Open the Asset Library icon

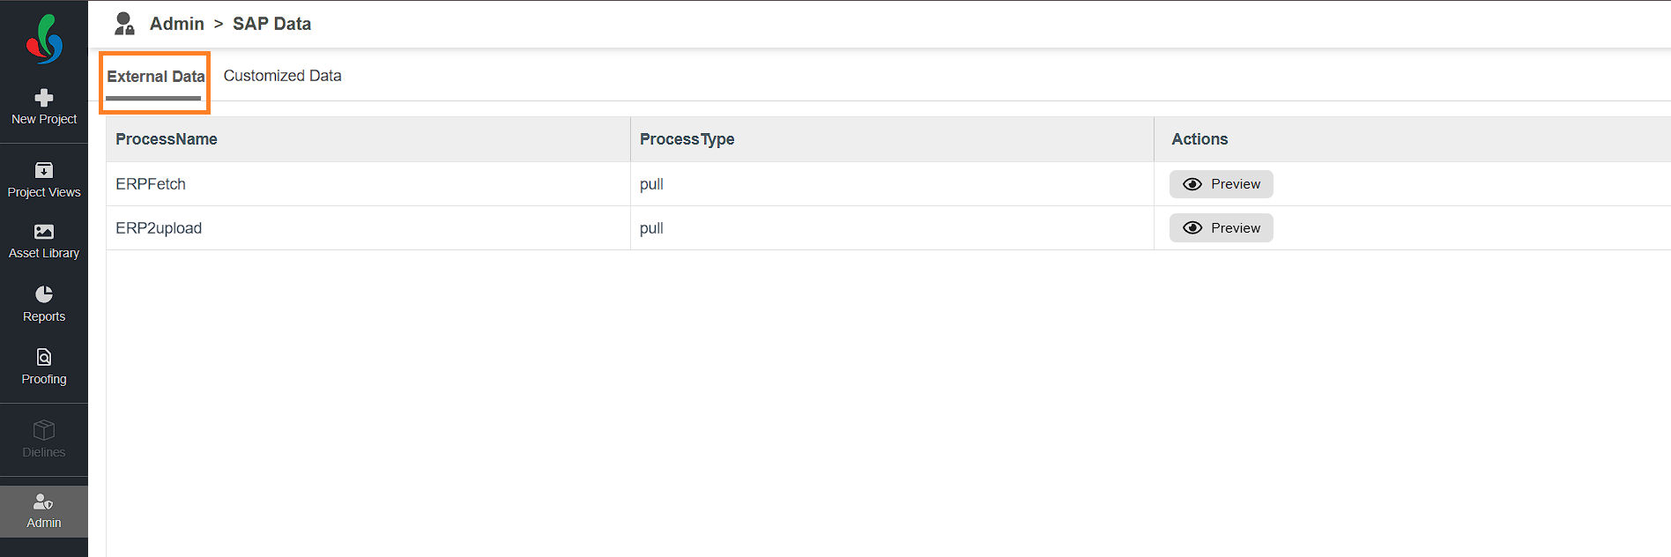point(44,232)
